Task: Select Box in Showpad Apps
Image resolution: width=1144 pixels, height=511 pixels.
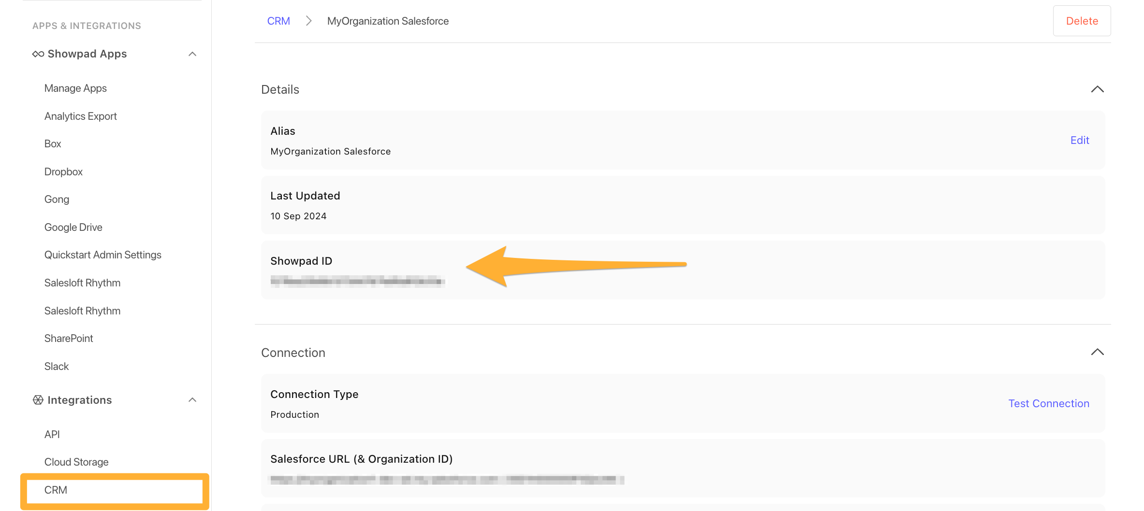Action: (x=53, y=144)
